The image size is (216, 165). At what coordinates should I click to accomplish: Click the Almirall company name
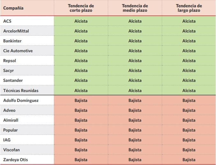11,120
